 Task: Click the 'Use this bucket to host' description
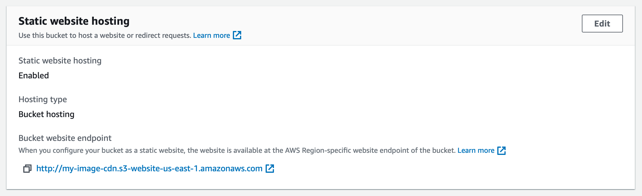pyautogui.click(x=105, y=35)
